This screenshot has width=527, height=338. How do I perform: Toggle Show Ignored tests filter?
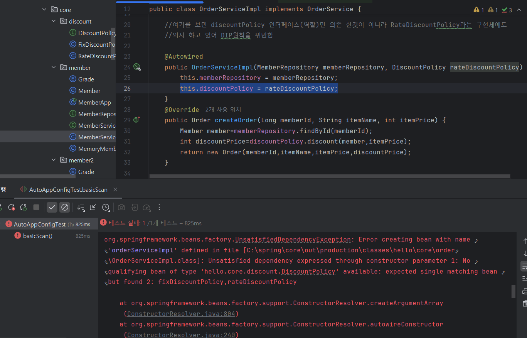click(x=65, y=207)
